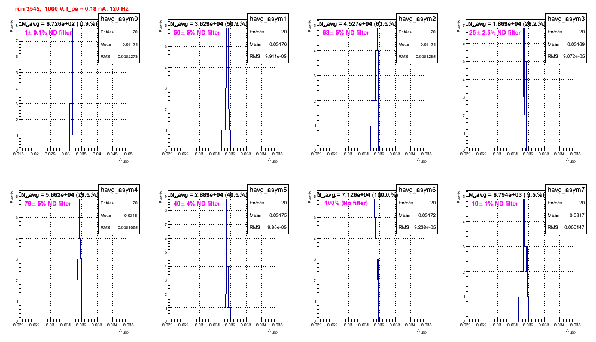596x342 pixels.
Task: Click the A_LED axis label under havg_asym0 plot
Action: pyautogui.click(x=124, y=160)
